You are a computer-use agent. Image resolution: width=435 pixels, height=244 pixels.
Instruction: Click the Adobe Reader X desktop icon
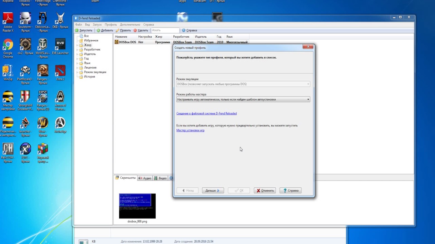pyautogui.click(x=8, y=22)
